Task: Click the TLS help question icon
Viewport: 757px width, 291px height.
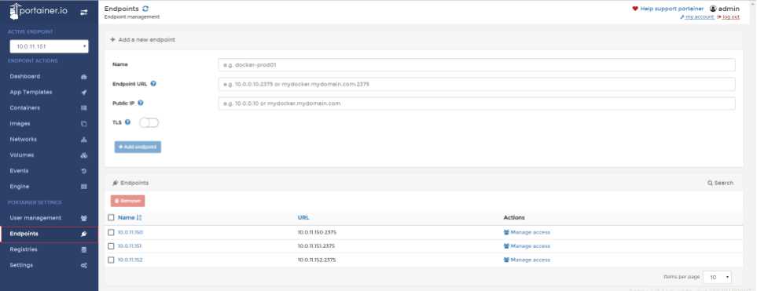Action: (127, 122)
